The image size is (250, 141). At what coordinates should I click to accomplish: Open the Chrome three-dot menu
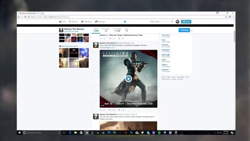click(x=233, y=17)
